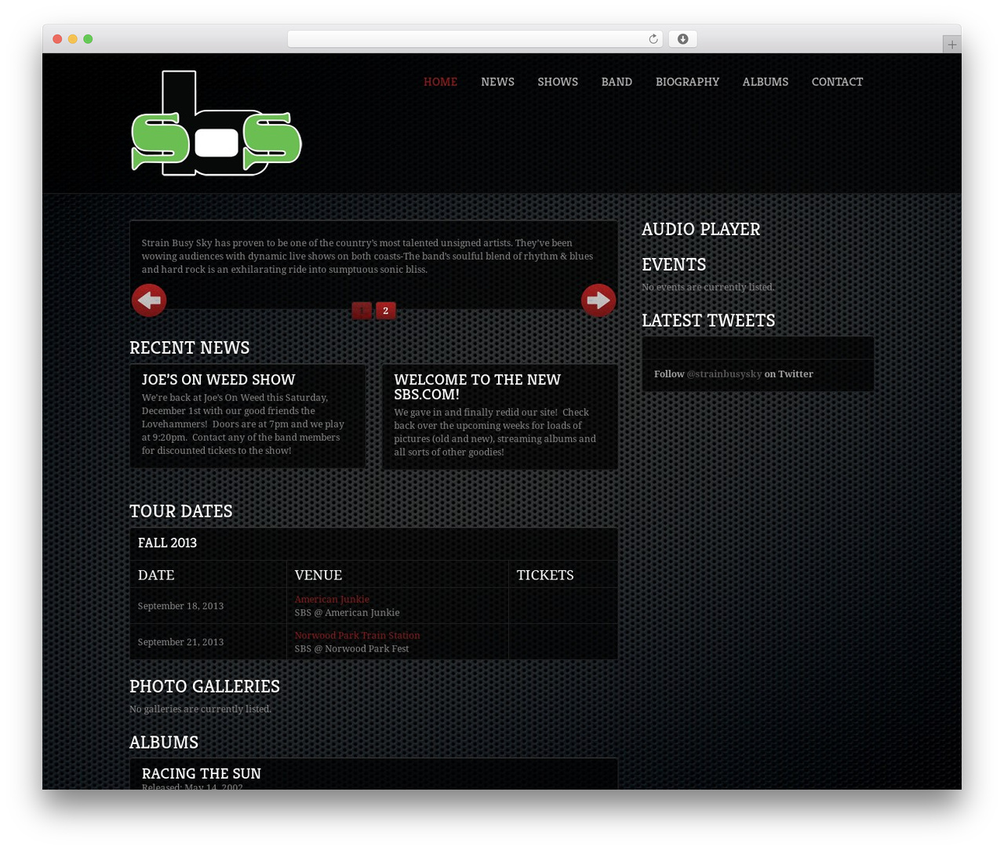Click the EVENTS sidebar heading
The height and width of the screenshot is (850, 1004).
coord(674,264)
